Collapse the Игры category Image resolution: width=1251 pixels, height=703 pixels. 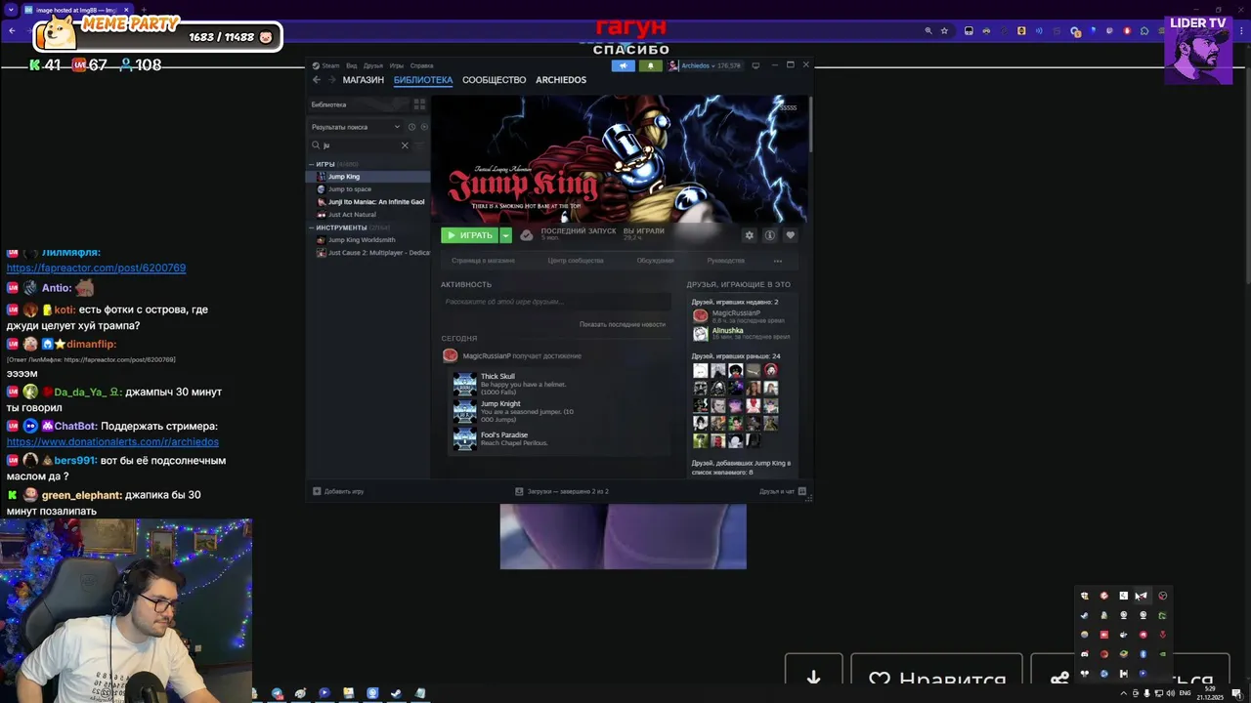tap(312, 164)
